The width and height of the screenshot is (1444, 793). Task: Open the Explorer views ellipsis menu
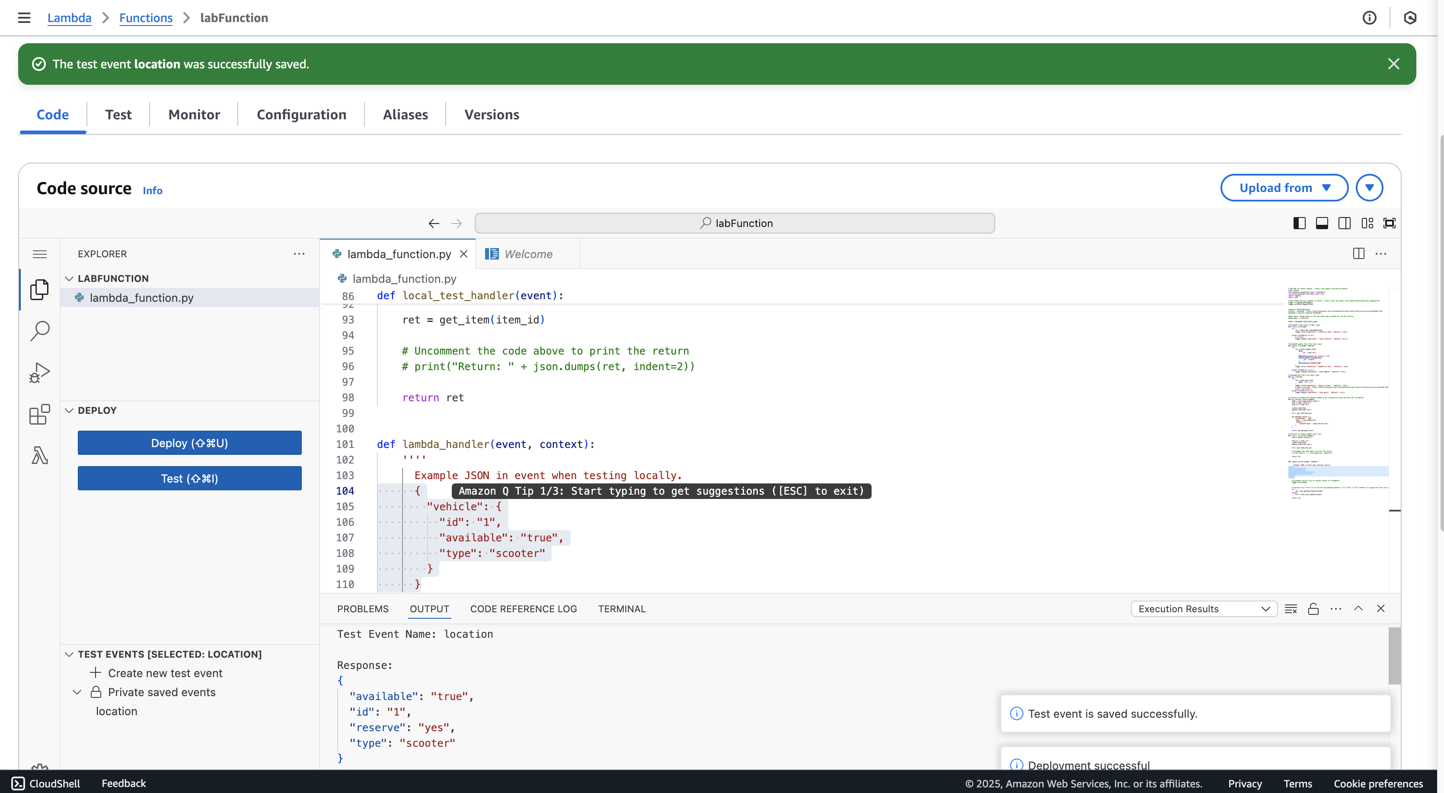click(299, 254)
